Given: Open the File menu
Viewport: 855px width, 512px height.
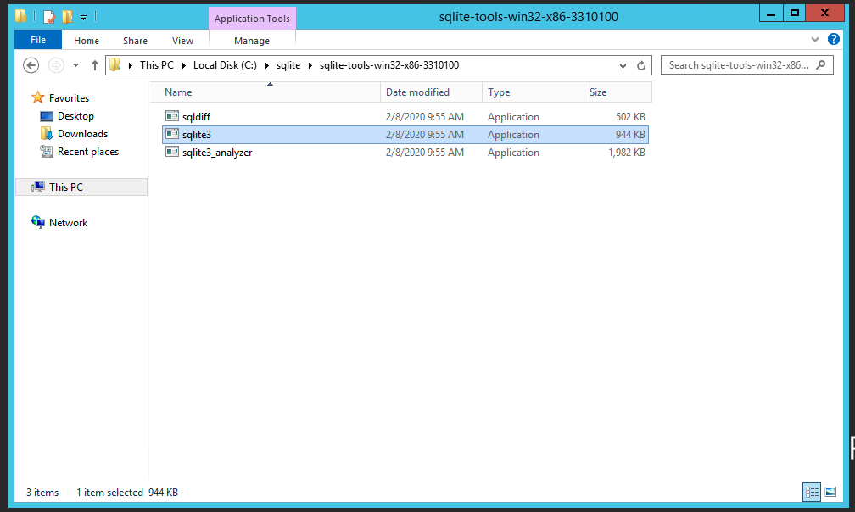Looking at the screenshot, I should click(x=38, y=40).
